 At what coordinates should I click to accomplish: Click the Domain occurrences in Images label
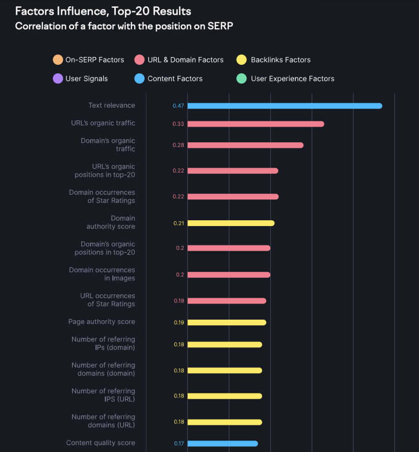tap(102, 274)
